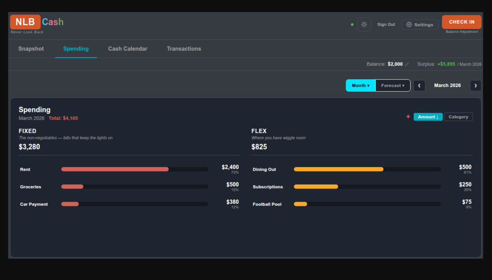Viewport: 492px width, 280px height.
Task: Toggle the light/dark theme sun icon
Action: [x=364, y=24]
